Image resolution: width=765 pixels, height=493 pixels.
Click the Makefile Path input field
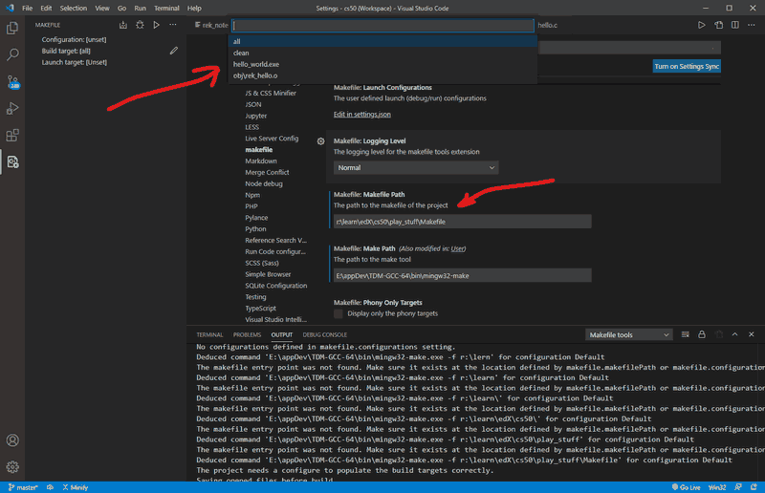(463, 222)
